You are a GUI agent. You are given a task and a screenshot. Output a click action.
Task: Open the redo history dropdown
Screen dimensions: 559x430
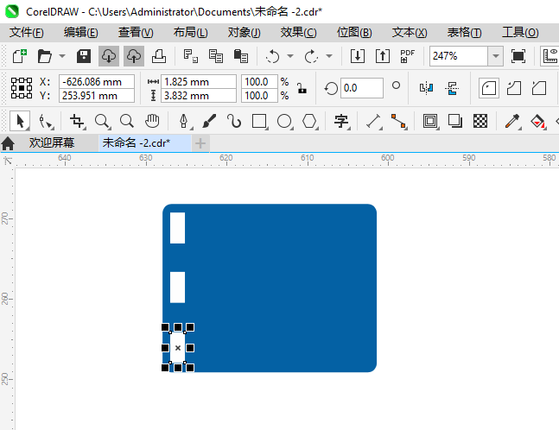click(x=329, y=56)
